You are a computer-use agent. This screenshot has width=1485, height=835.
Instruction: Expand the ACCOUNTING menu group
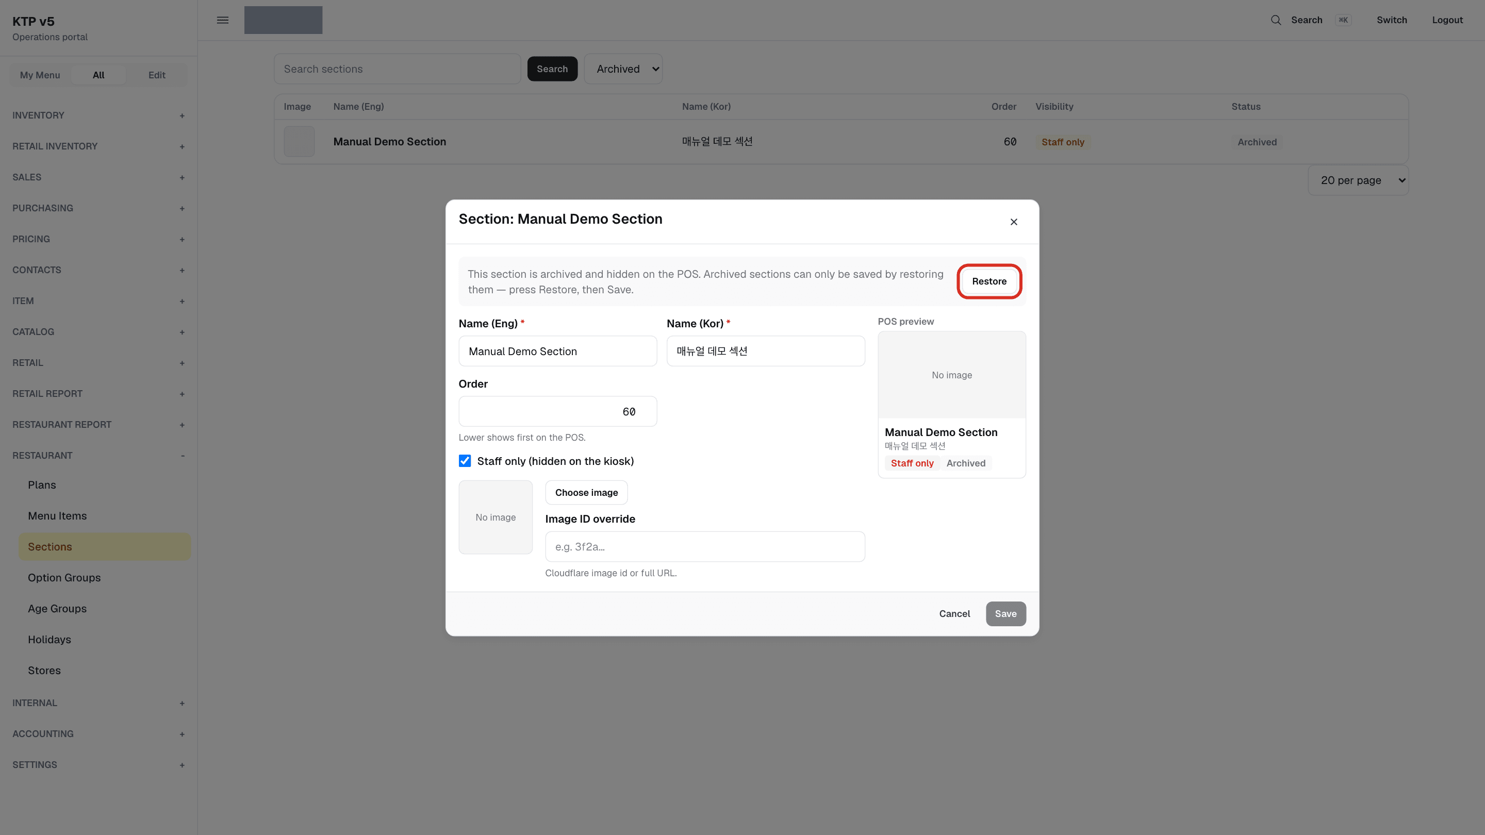(x=98, y=734)
